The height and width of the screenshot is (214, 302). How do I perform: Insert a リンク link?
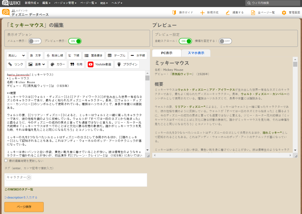pyautogui.click(x=16, y=64)
